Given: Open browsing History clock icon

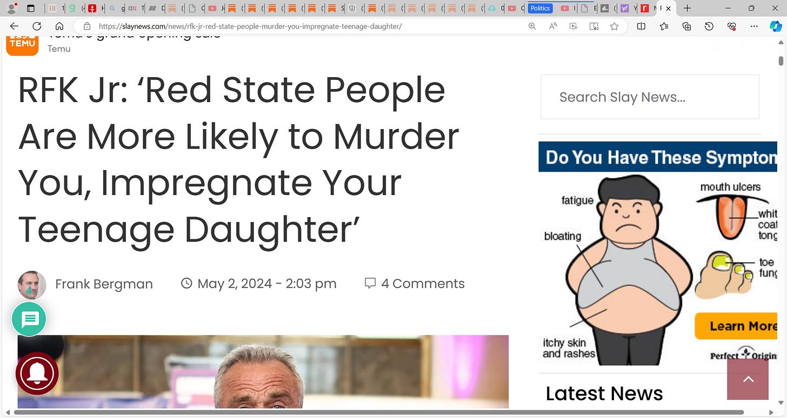Looking at the screenshot, I should point(709,26).
